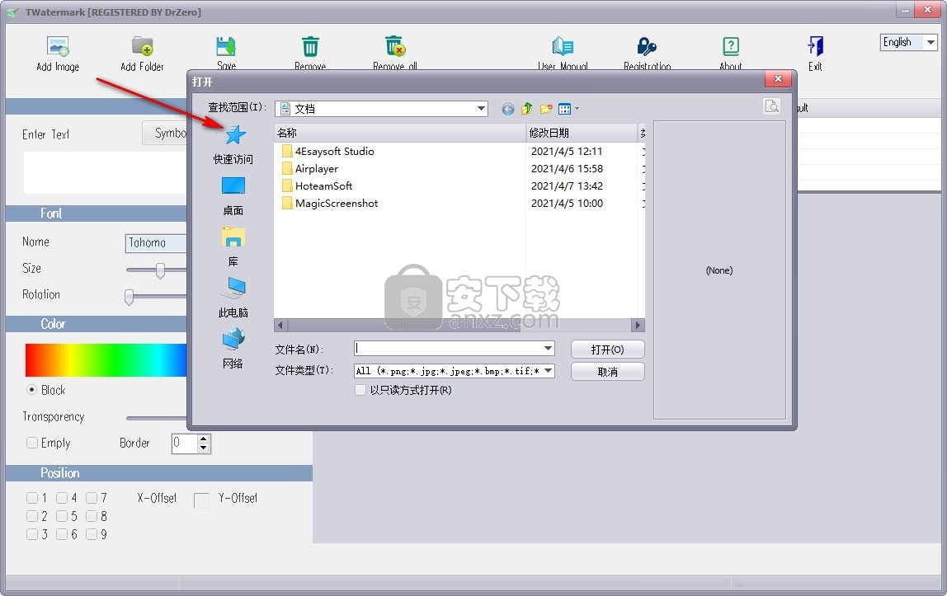Select the MagicScreenshot folder
Viewport: 947px width, 596px height.
330,204
